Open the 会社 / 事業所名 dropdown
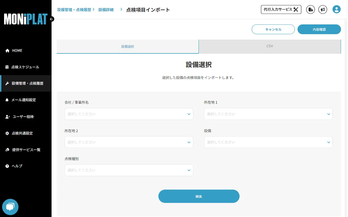The height and width of the screenshot is (217, 348). point(129,114)
